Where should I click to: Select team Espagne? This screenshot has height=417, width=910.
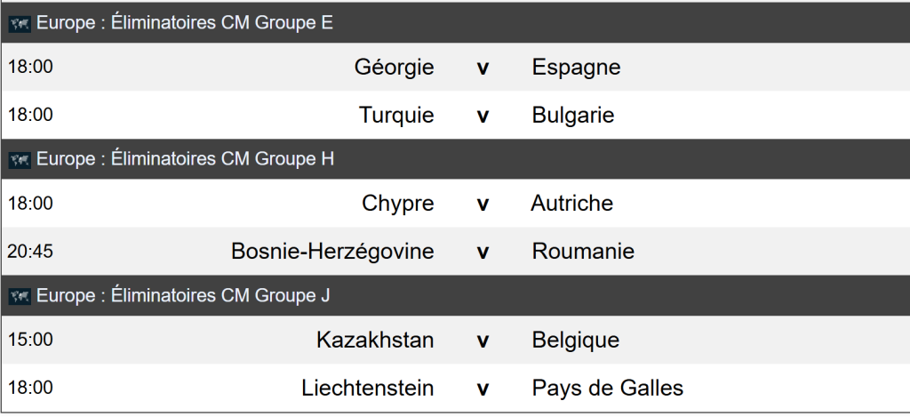[x=576, y=68]
